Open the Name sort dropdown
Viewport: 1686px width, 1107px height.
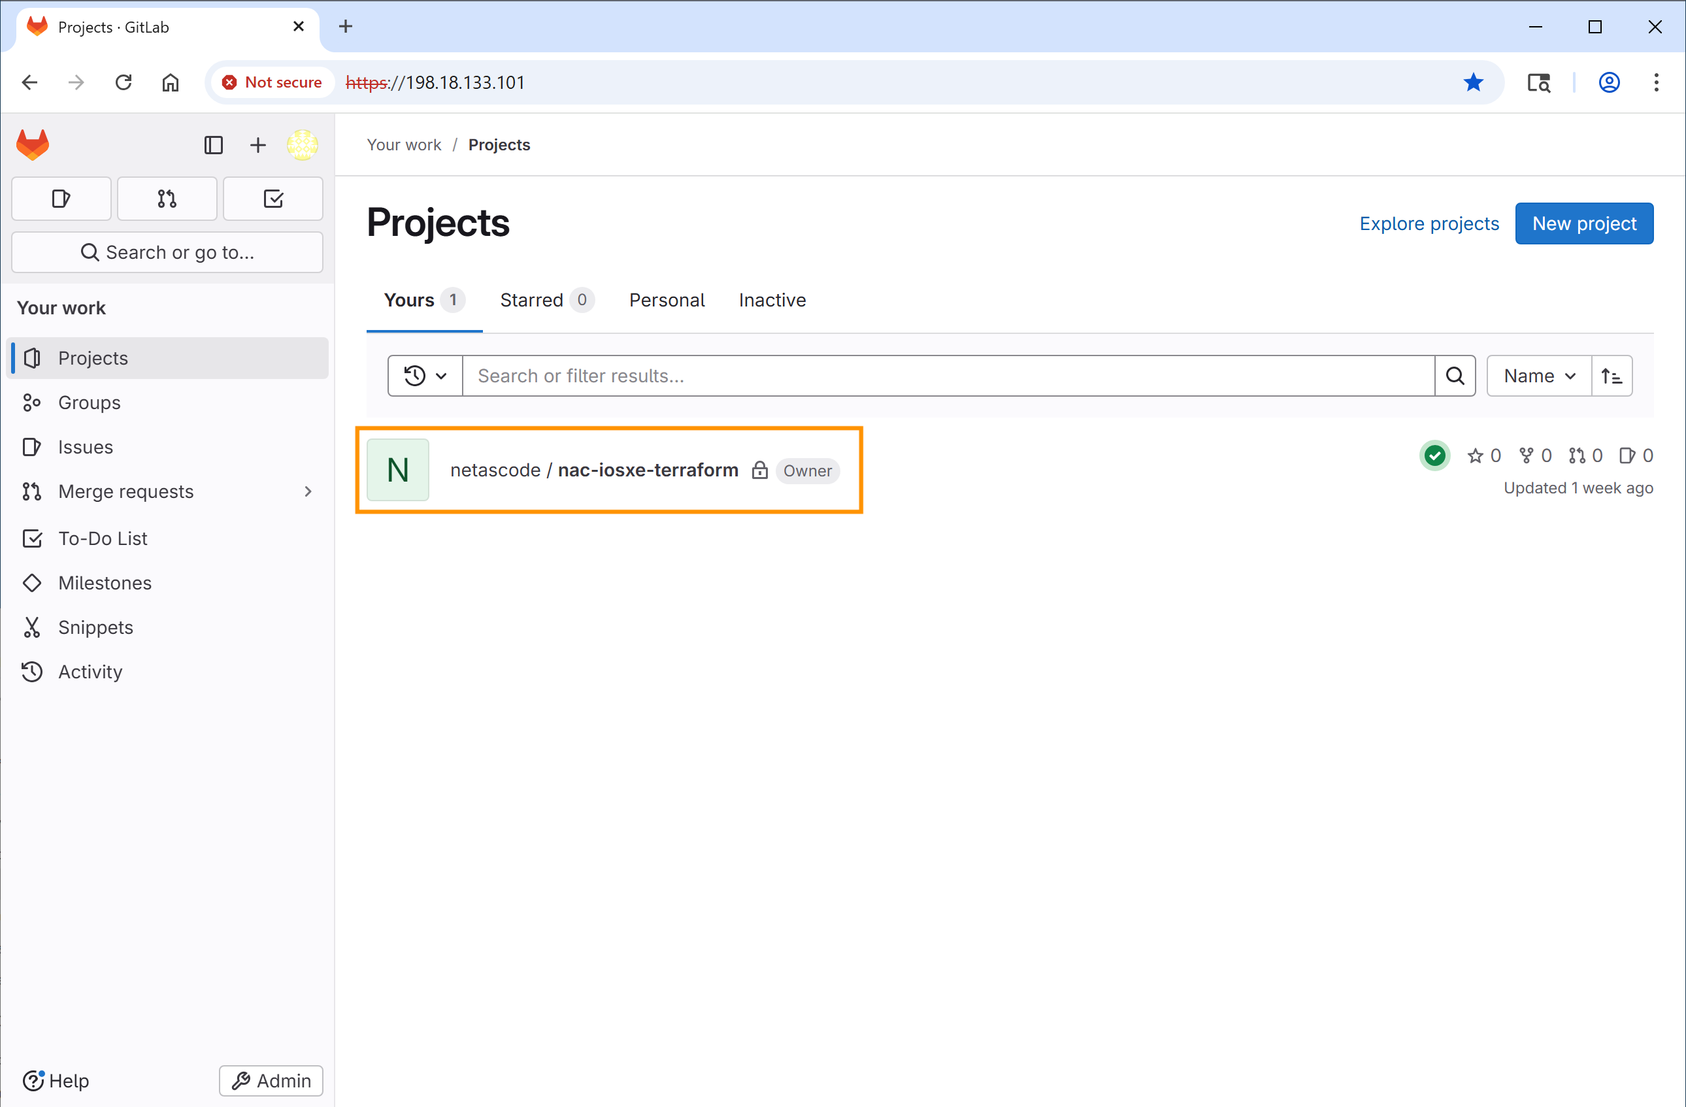pyautogui.click(x=1540, y=376)
